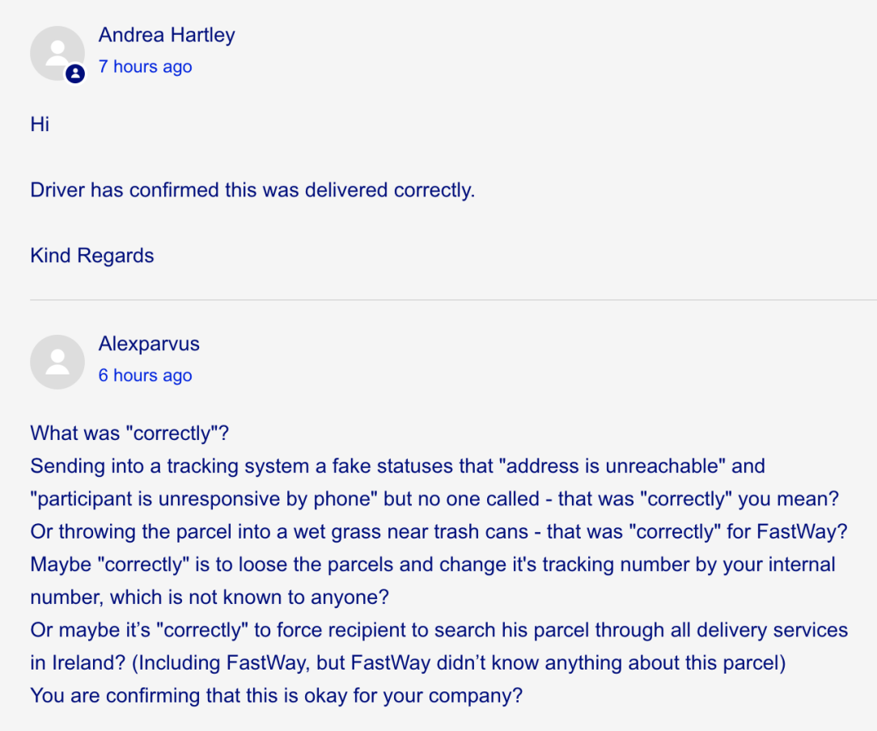This screenshot has width=877, height=731.
Task: Click Andrea Hartley's profile avatar
Action: pos(56,52)
